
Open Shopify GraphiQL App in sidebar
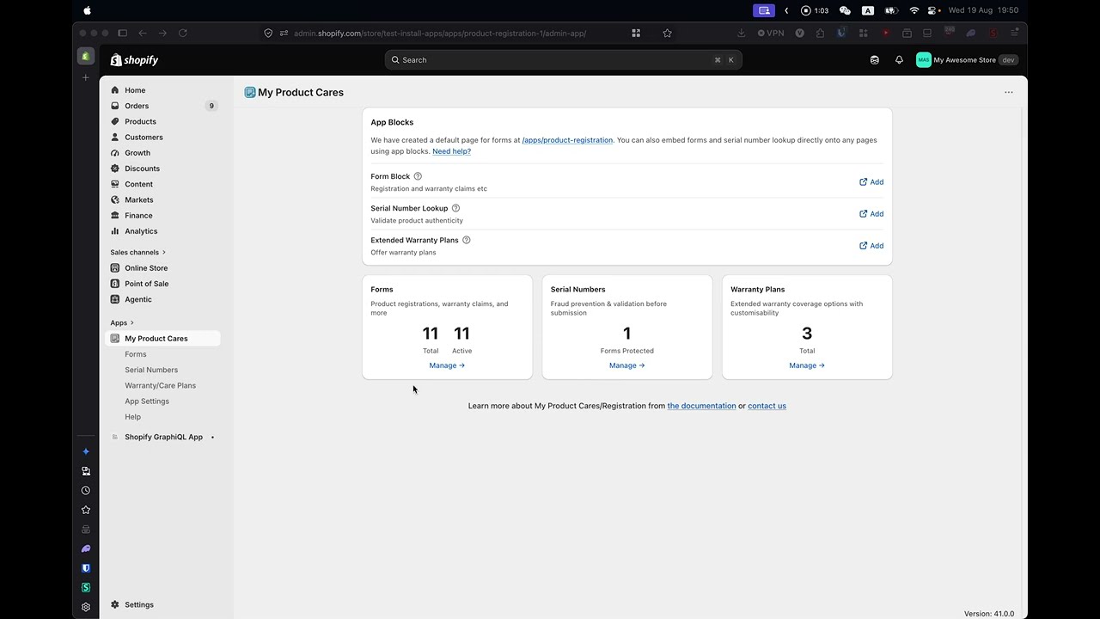(x=162, y=437)
